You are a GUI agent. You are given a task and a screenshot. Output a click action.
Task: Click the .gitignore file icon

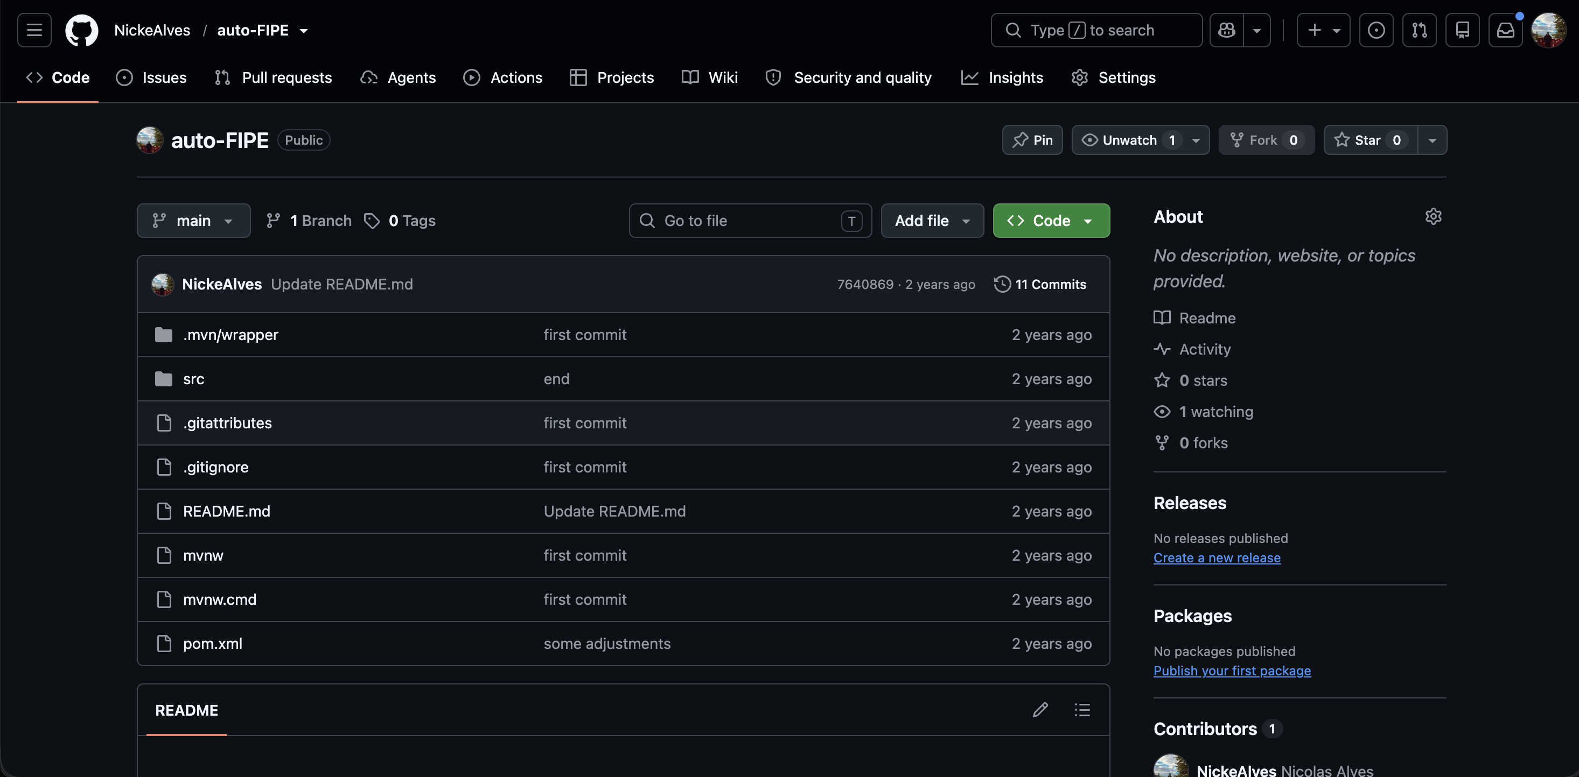pos(164,467)
